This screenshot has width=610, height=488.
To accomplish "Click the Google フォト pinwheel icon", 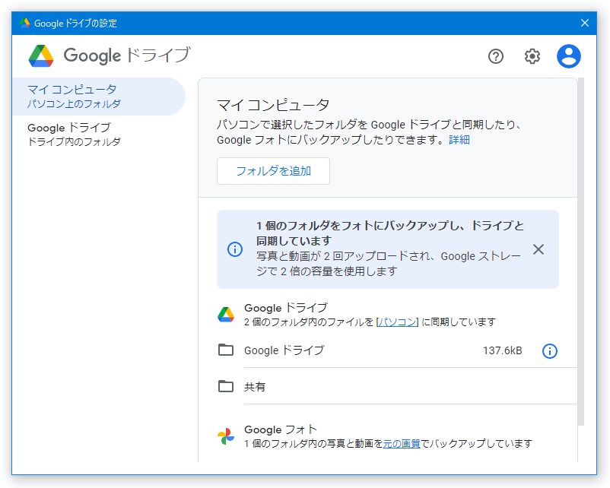I will 226,436.
